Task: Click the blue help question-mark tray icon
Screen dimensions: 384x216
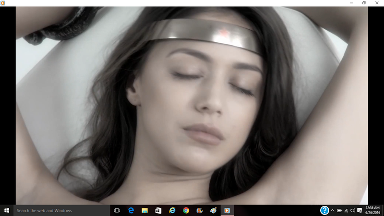Action: [324, 210]
